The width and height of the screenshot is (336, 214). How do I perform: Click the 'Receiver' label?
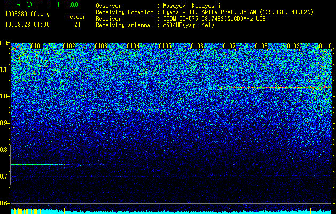point(108,19)
